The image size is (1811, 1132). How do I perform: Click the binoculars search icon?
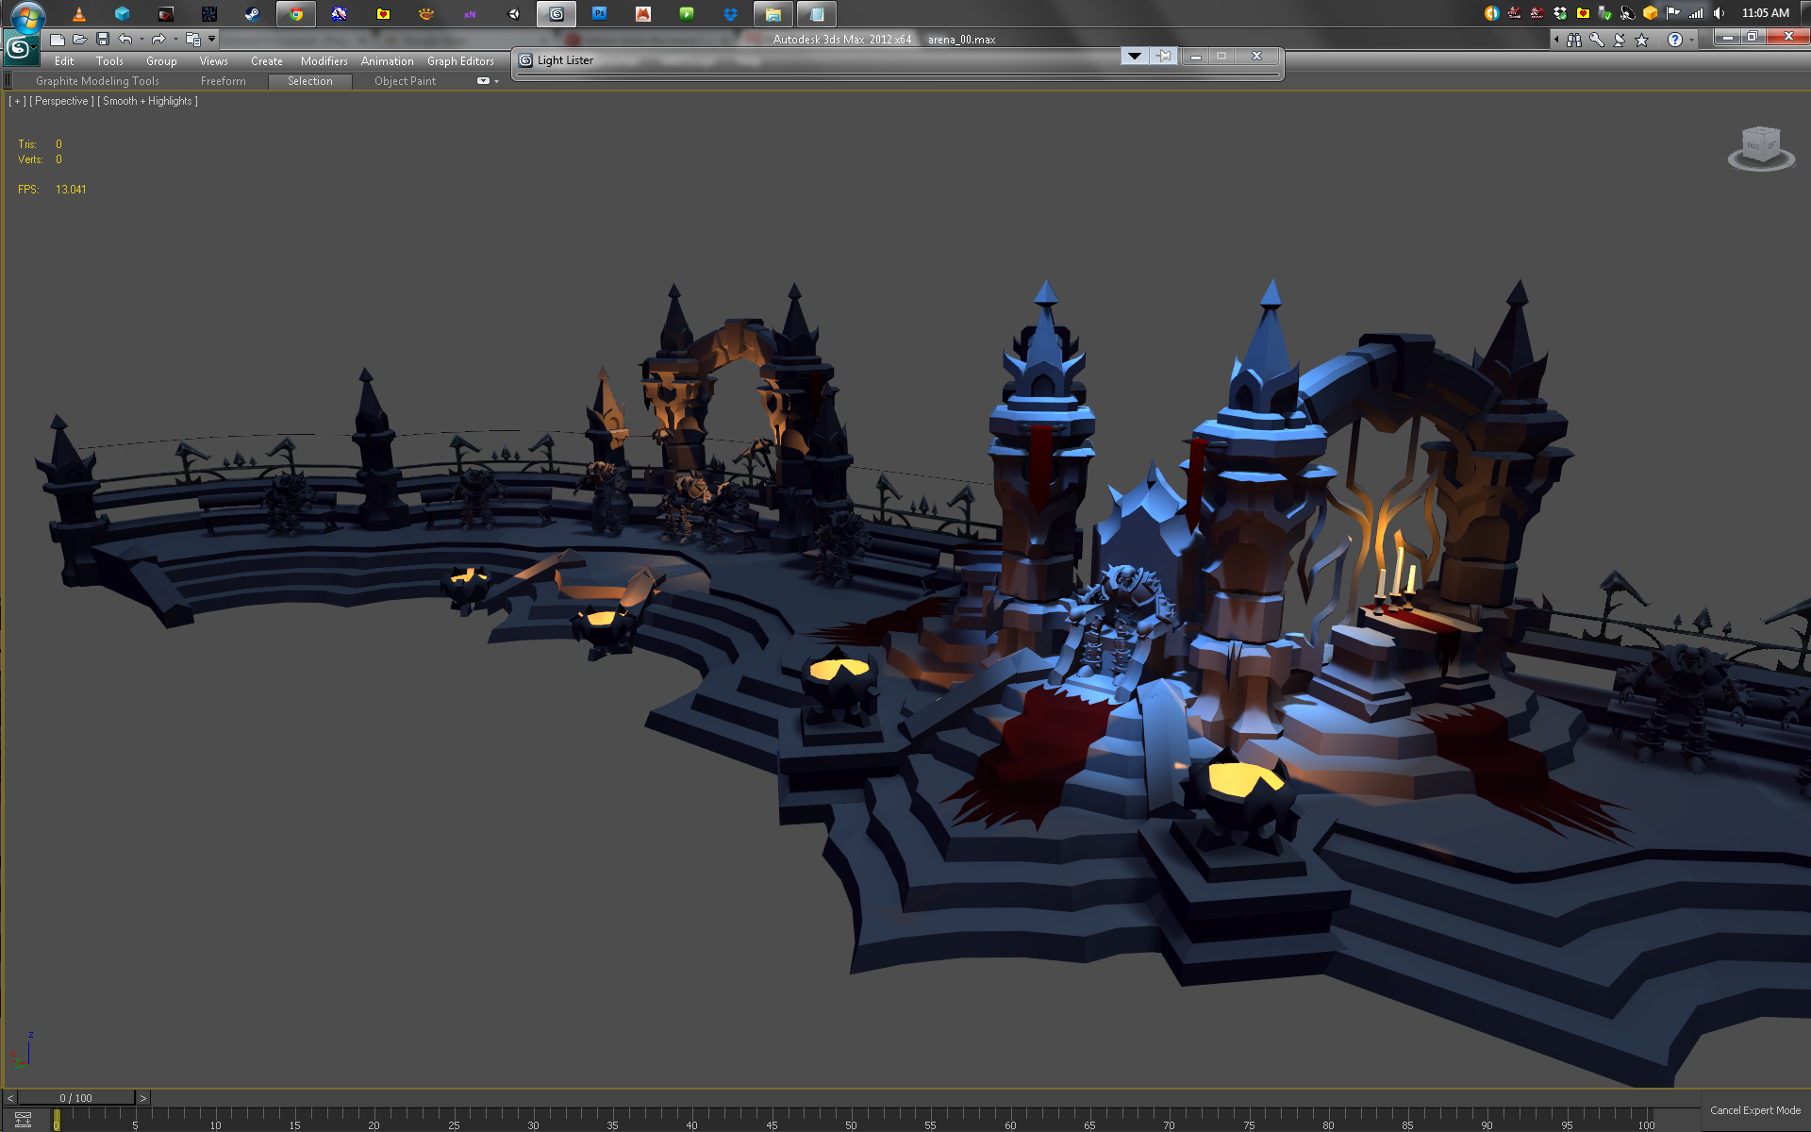coord(1573,40)
